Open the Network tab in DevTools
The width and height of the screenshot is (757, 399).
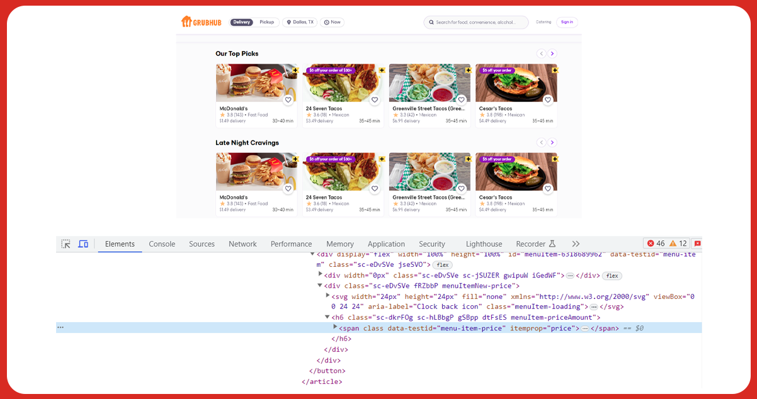click(x=242, y=244)
